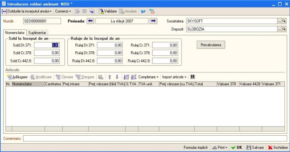Click the Dt/Ct accounting icon
Viewport: 290px width, 152px height.
coord(152,11)
